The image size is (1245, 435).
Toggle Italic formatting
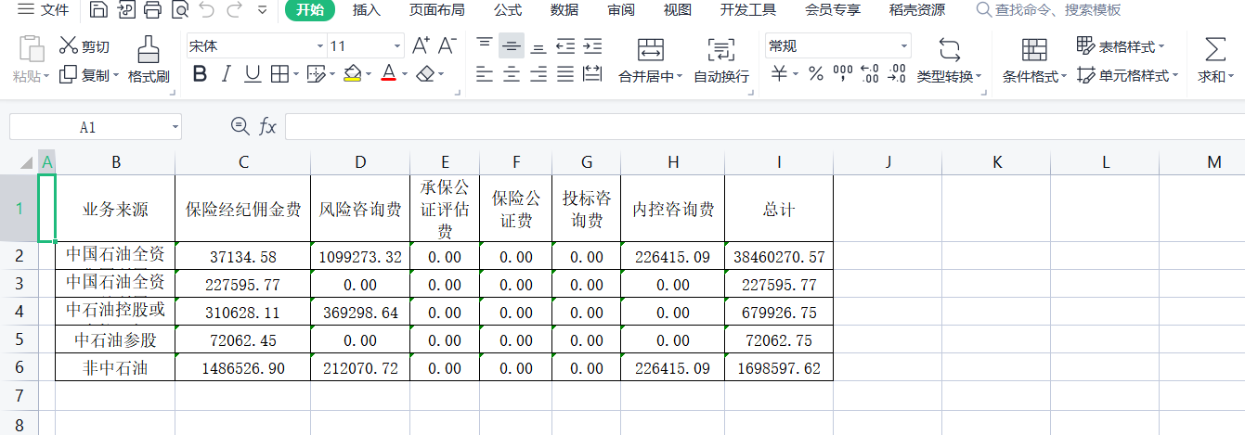[226, 74]
